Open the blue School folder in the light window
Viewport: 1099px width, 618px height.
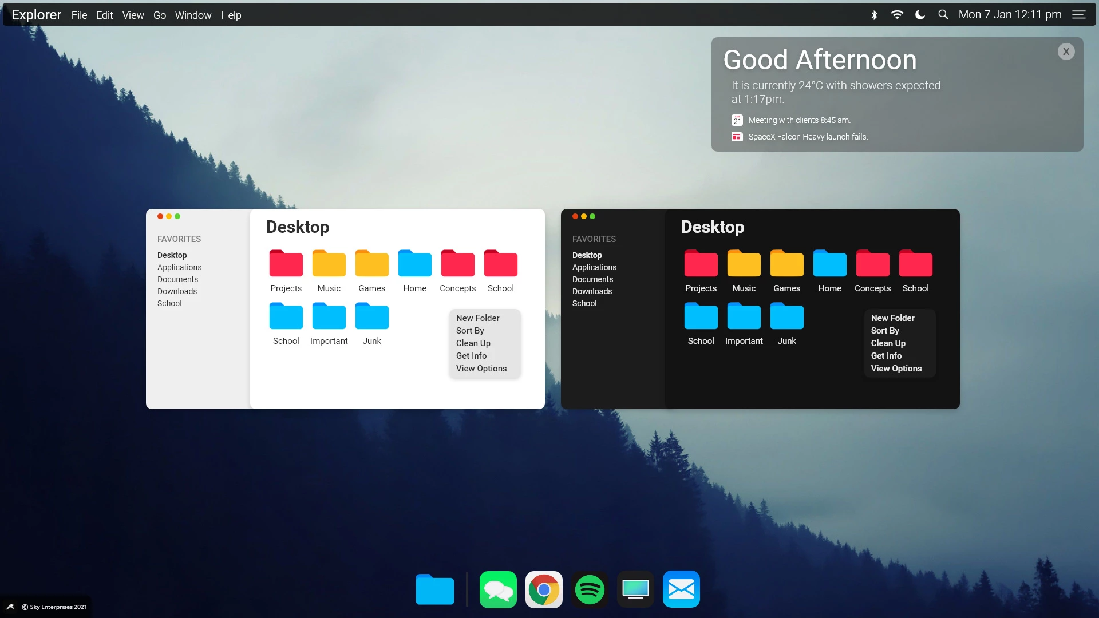coord(286,316)
